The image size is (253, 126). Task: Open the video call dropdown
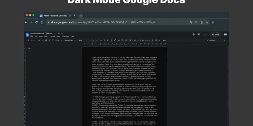[x=207, y=34]
